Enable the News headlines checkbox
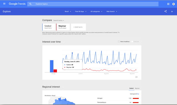Image resolution: width=177 pixels, height=105 pixels. [x=119, y=42]
